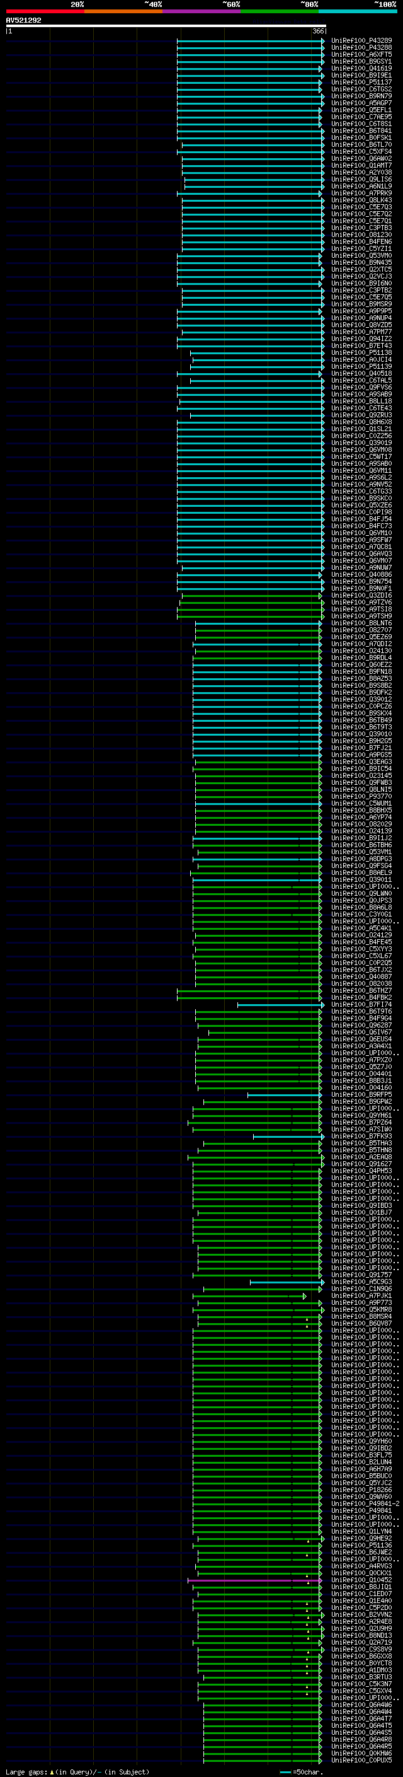Click the purple alignment bar for UniRef100_Q10452
Screen dimensions: 403x1777
(255, 1580)
